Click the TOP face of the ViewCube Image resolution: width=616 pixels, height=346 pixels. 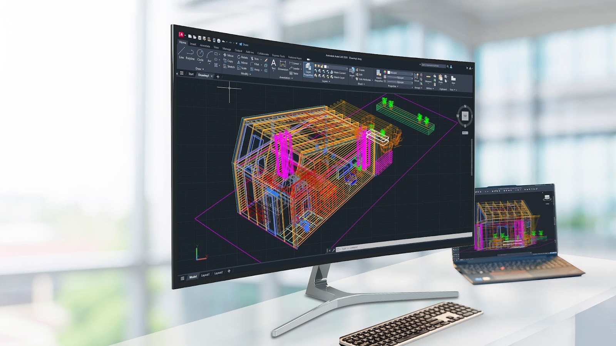[x=465, y=116]
